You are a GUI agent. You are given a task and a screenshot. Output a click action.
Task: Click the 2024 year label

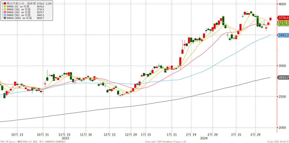pyautogui.click(x=204, y=138)
